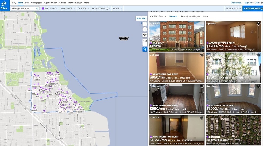Zoom out the map with minus button
This screenshot has width=263, height=146.
click(x=145, y=29)
